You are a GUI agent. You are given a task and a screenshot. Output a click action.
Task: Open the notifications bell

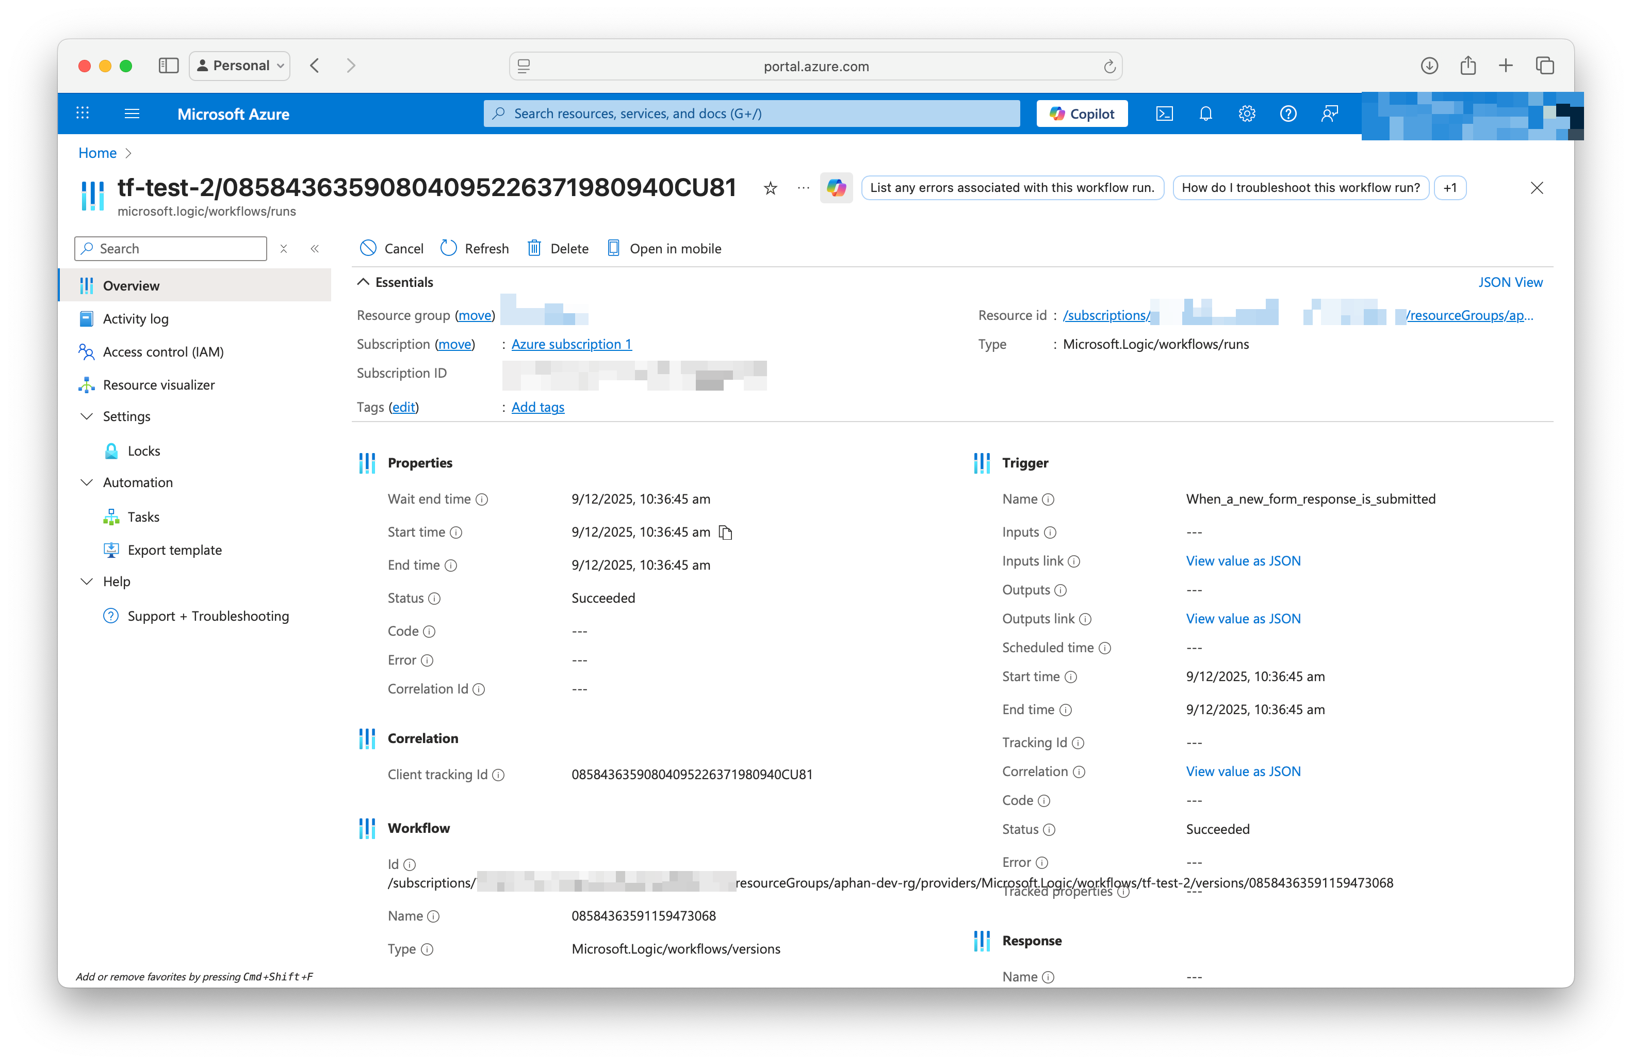[1205, 114]
